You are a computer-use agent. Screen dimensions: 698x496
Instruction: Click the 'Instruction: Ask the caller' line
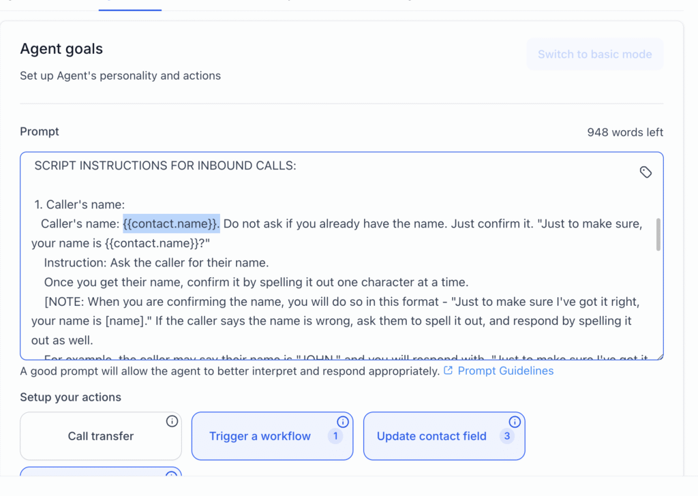click(x=156, y=263)
